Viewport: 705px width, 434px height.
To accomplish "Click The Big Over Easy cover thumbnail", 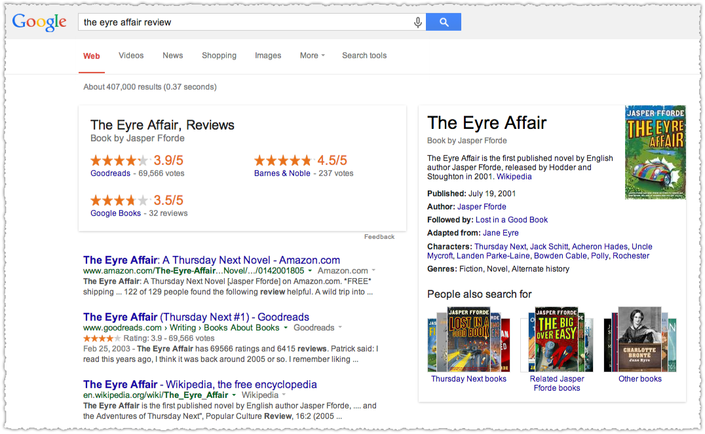I will point(557,339).
